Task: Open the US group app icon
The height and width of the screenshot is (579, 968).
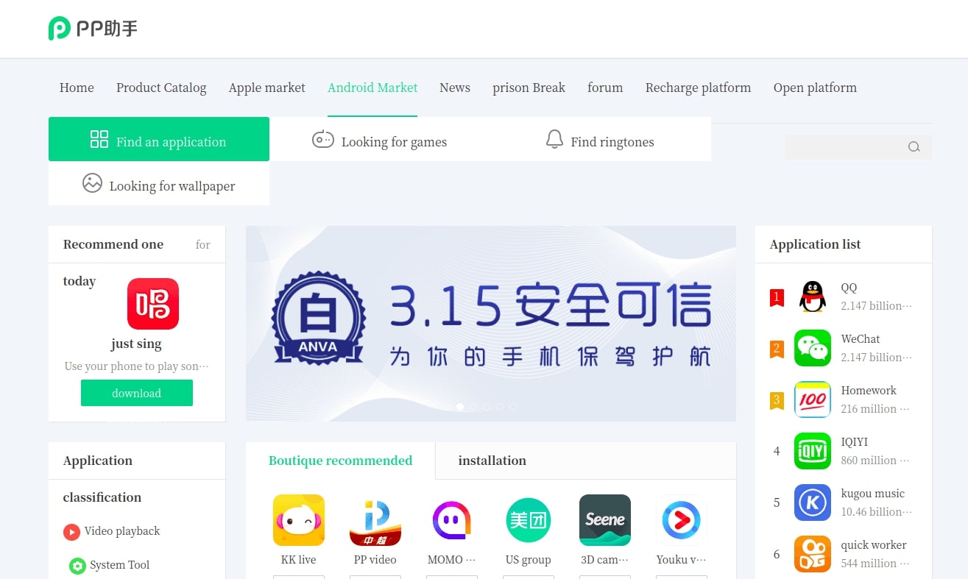Action: 529,520
